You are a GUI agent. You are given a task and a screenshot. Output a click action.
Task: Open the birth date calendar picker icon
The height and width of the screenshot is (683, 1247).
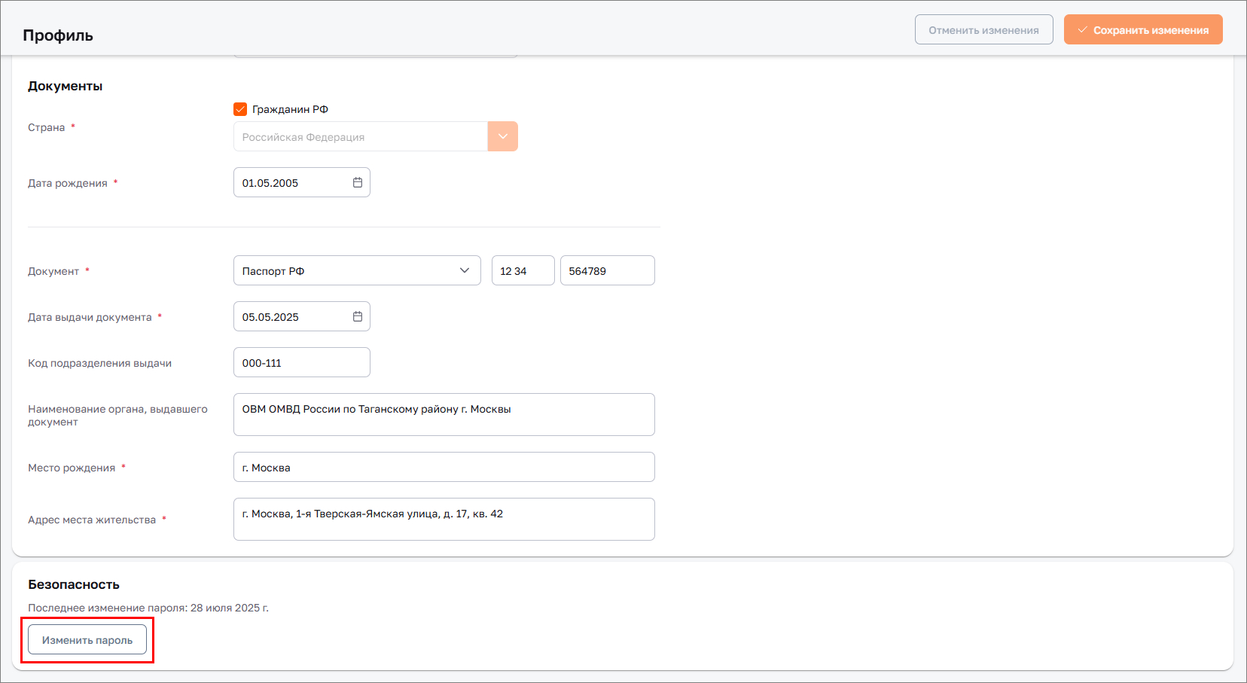(x=358, y=182)
